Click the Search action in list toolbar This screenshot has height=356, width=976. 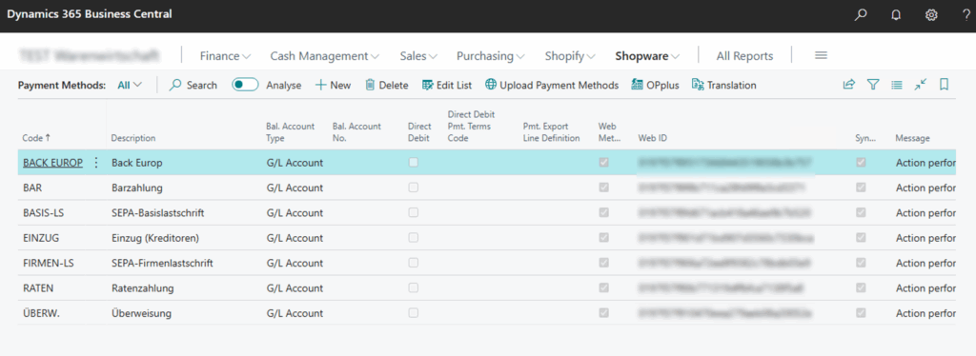[193, 85]
